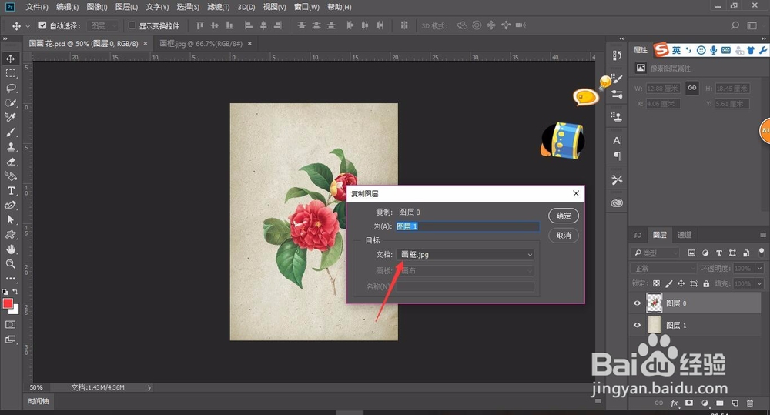Screen dimensions: 770x415
Task: Hide layer 图层 1 visibility eye
Action: [638, 325]
